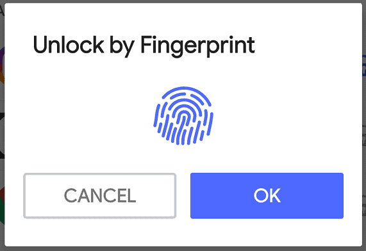This screenshot has height=251, width=366.
Task: Dismiss the fingerprint dialog via CANCEL
Action: [x=99, y=196]
